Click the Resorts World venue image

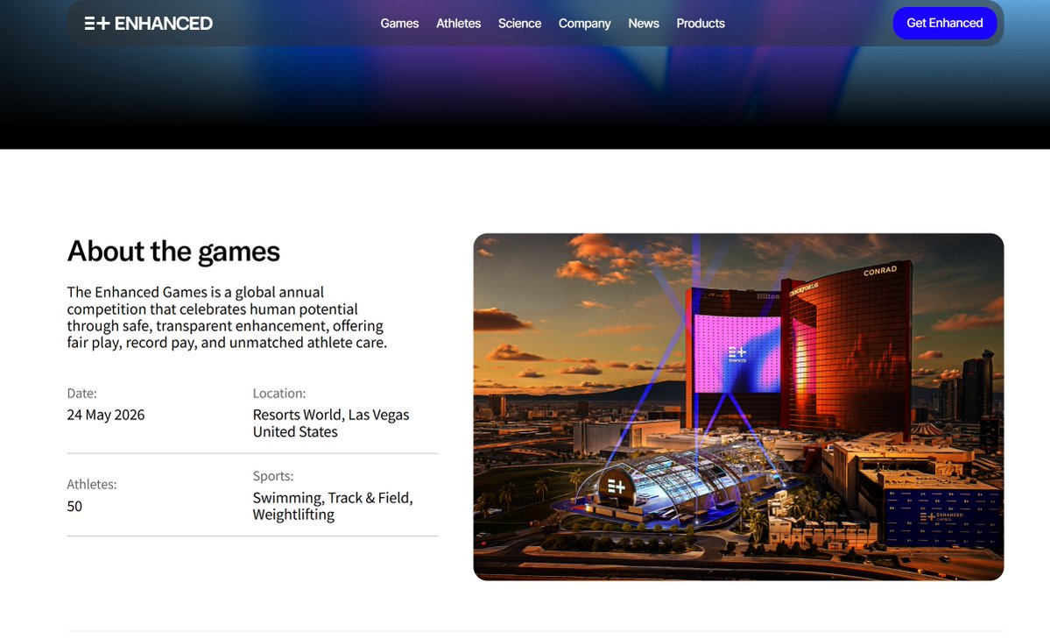tap(738, 407)
